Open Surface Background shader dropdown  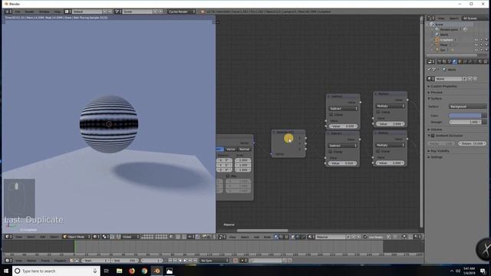tap(467, 107)
